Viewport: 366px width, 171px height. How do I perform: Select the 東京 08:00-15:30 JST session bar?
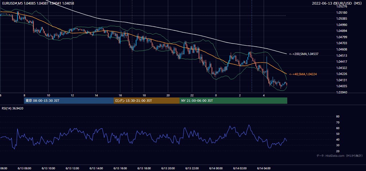point(69,101)
